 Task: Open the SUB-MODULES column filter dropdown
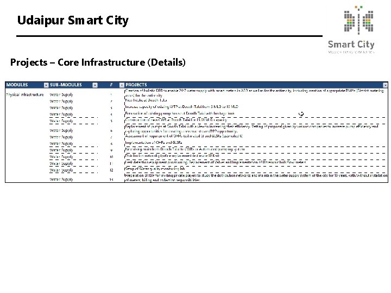click(95, 85)
